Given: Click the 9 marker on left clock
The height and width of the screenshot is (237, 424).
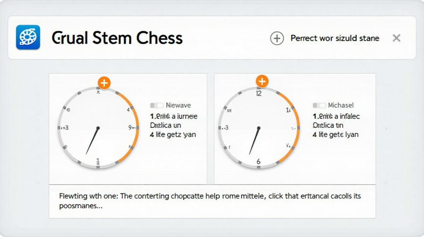Looking at the screenshot, I should pos(130,128).
